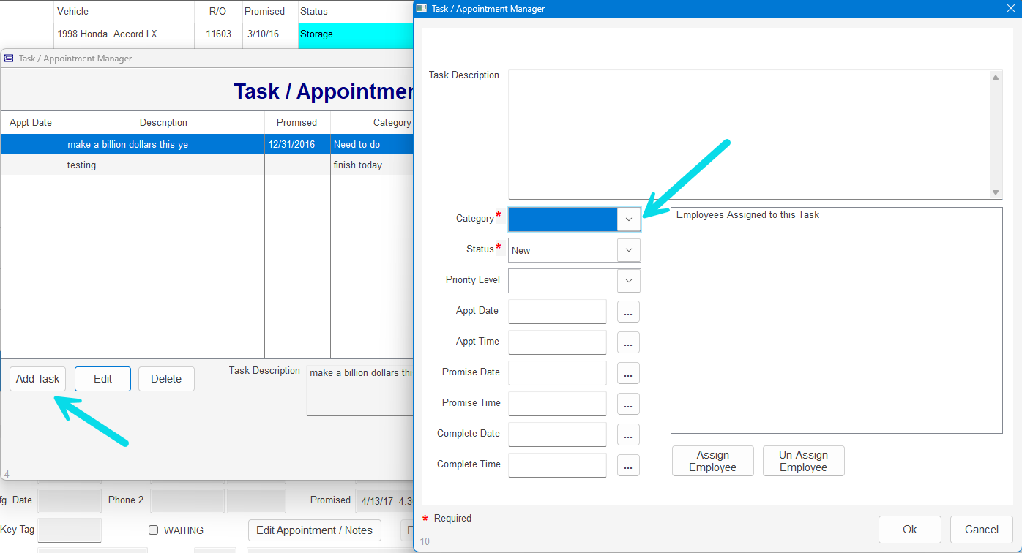Expand the Category dropdown
Screen dimensions: 1022x553
click(628, 219)
